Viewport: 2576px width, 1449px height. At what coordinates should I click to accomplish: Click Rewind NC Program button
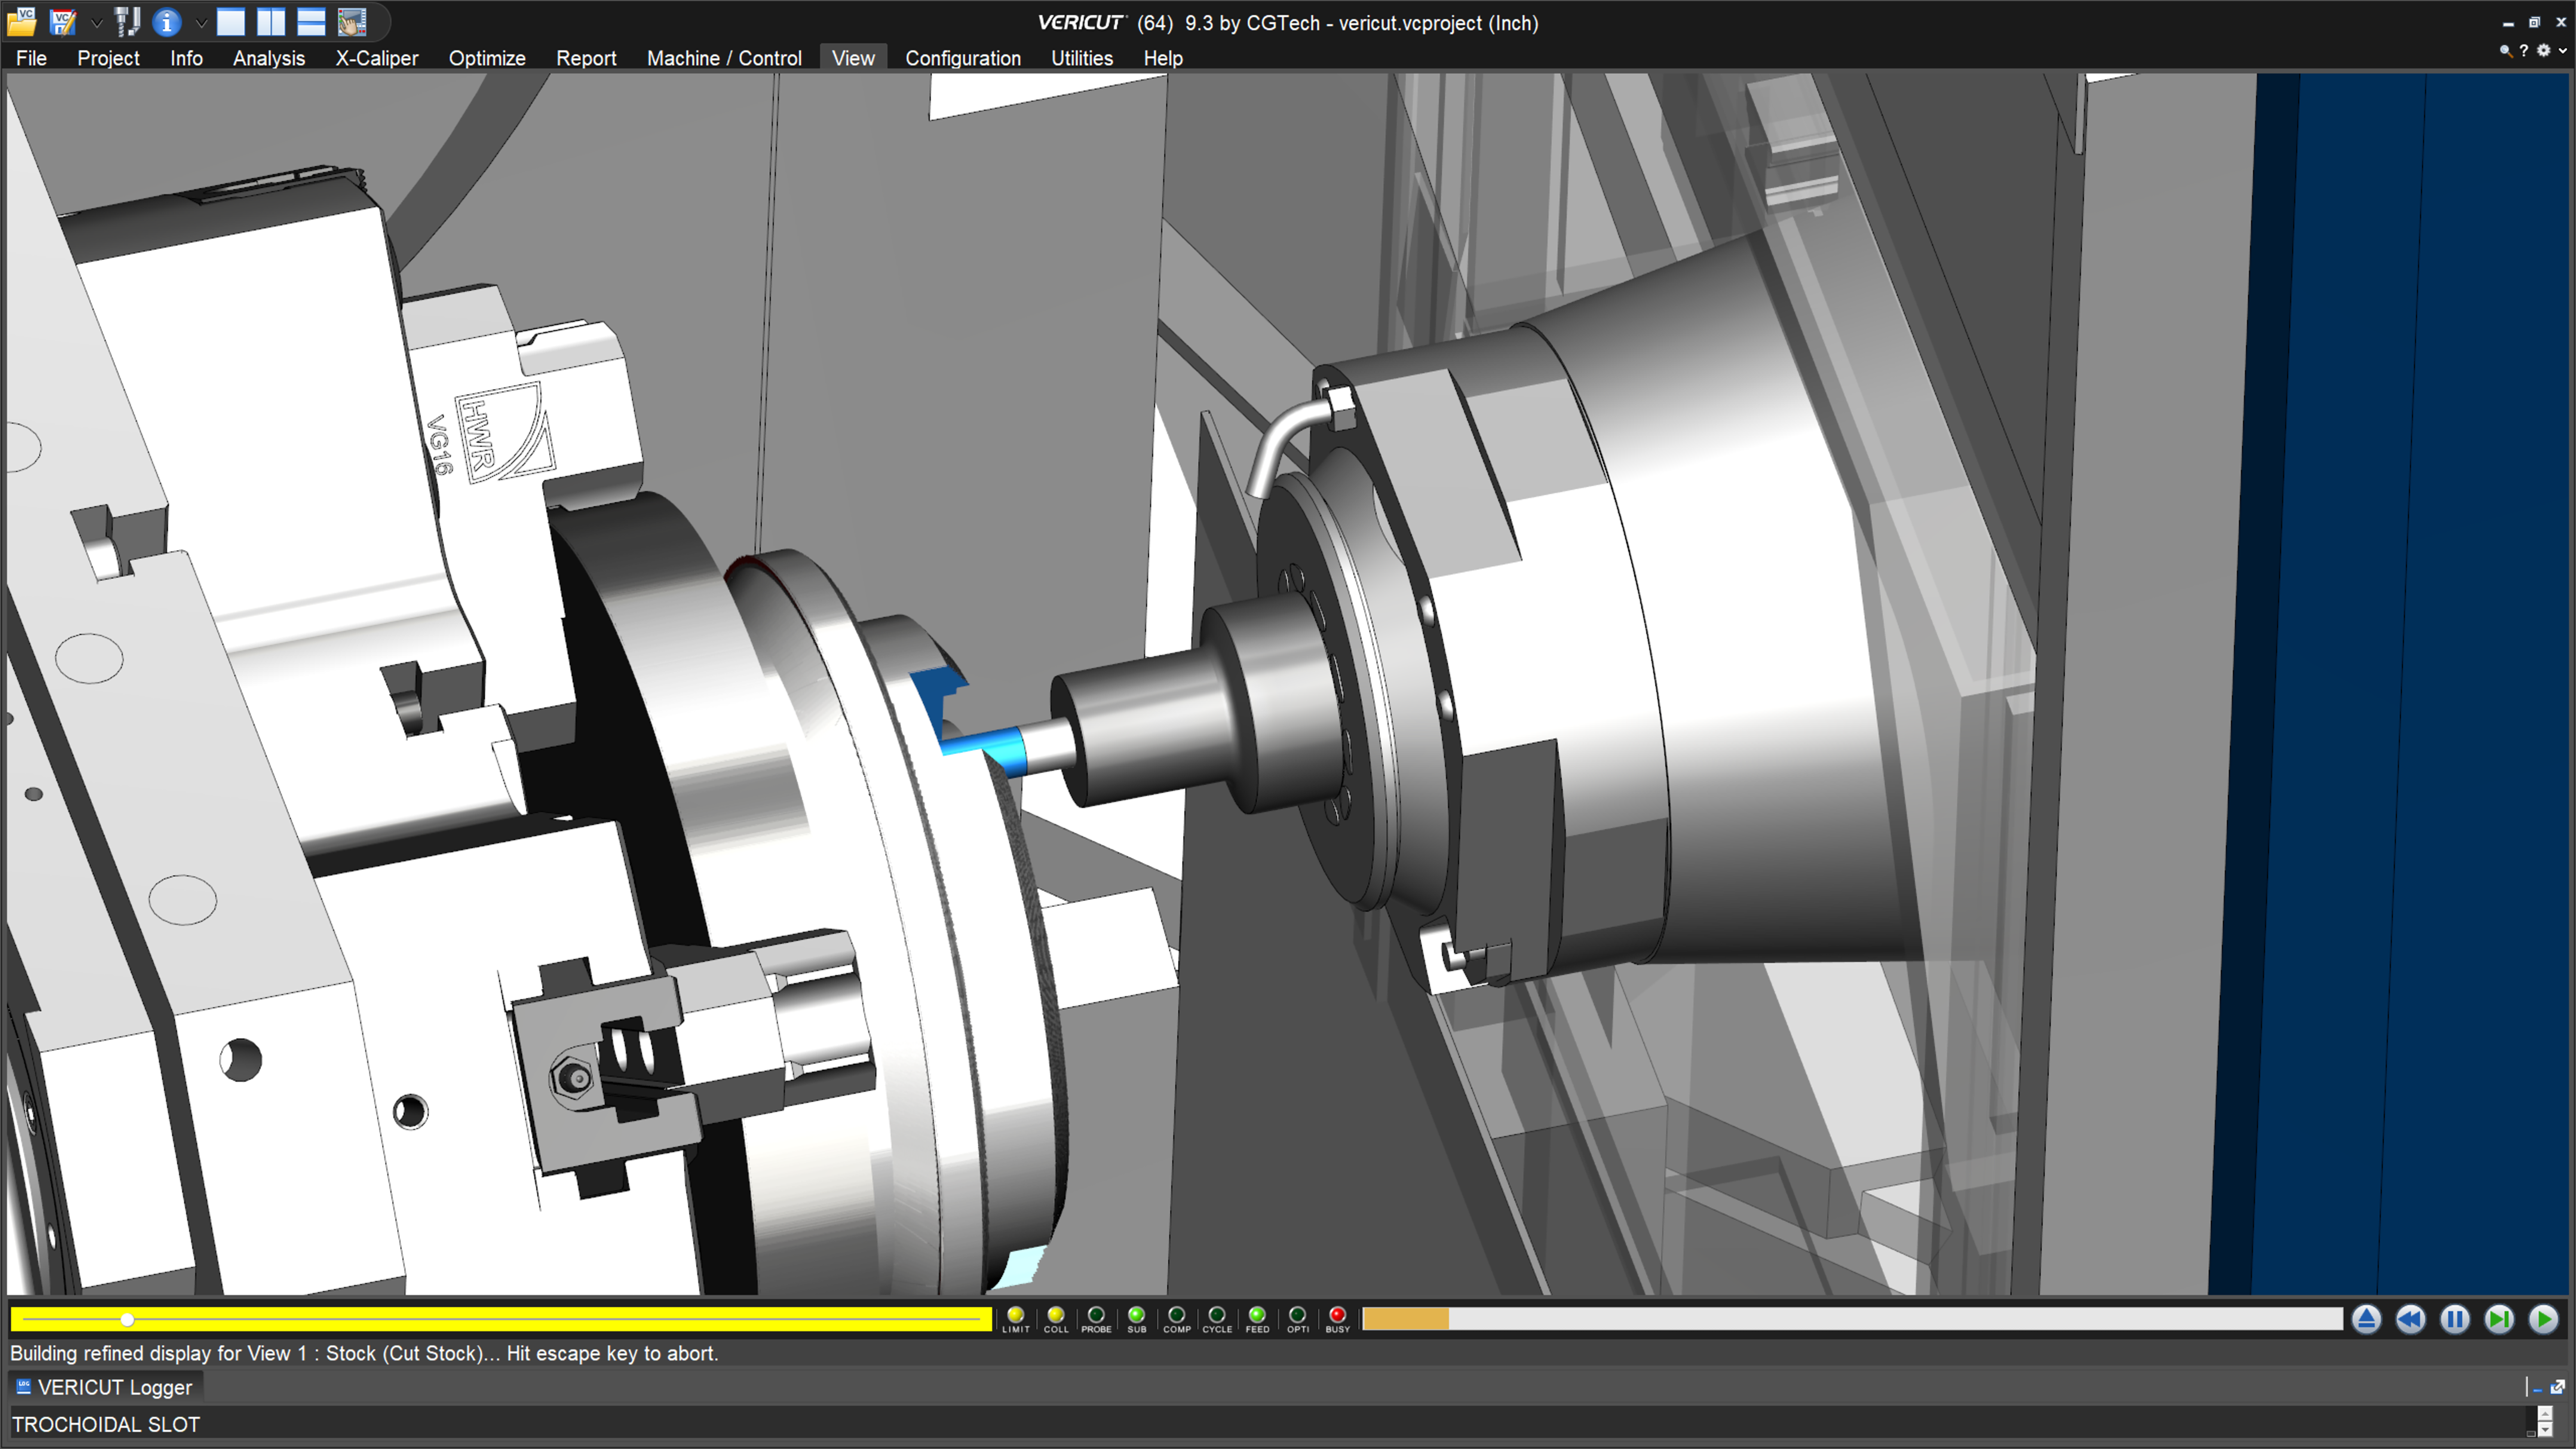pyautogui.click(x=2410, y=1319)
